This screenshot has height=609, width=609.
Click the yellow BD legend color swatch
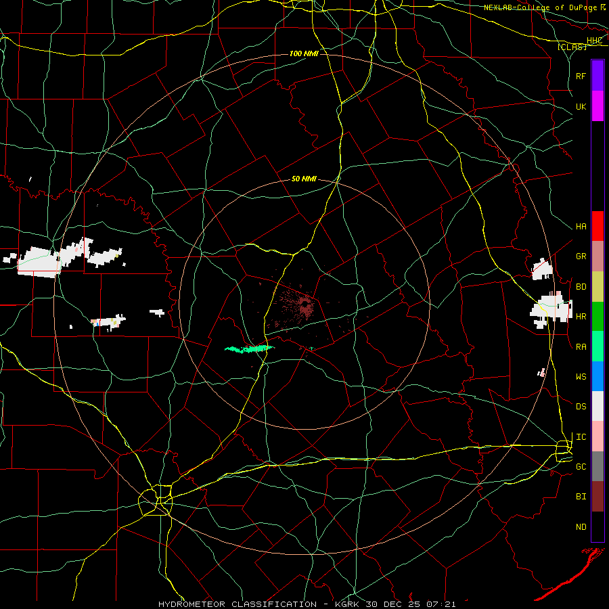click(597, 287)
